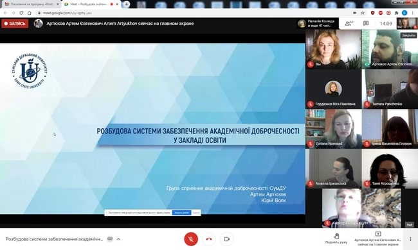
Task: Expand meeting details with the up chevron
Action: coord(118,239)
